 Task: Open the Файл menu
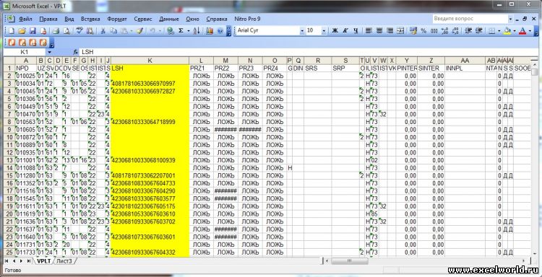coord(25,19)
